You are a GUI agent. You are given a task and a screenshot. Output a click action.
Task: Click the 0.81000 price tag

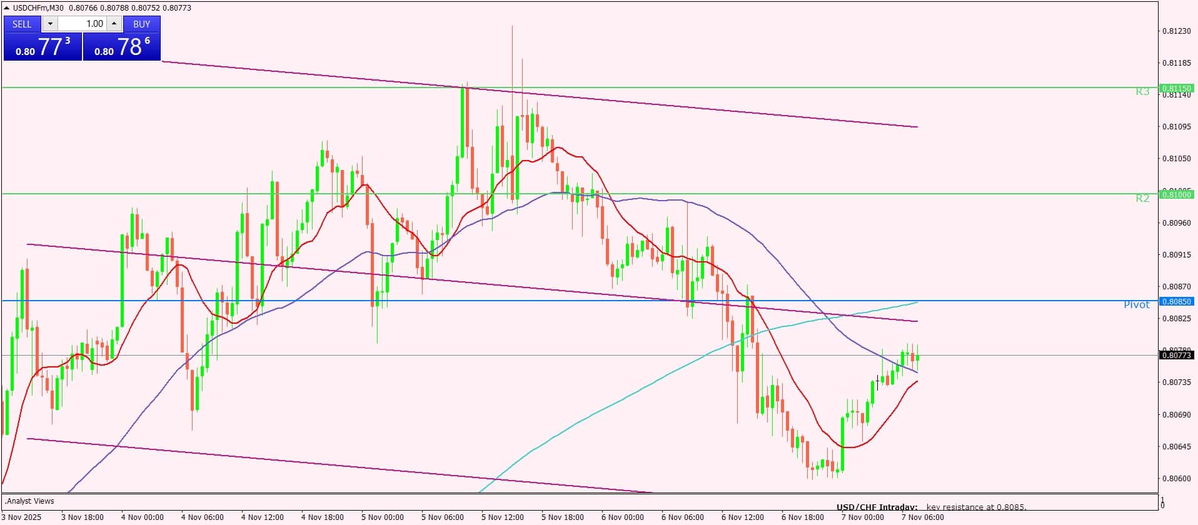pyautogui.click(x=1177, y=194)
